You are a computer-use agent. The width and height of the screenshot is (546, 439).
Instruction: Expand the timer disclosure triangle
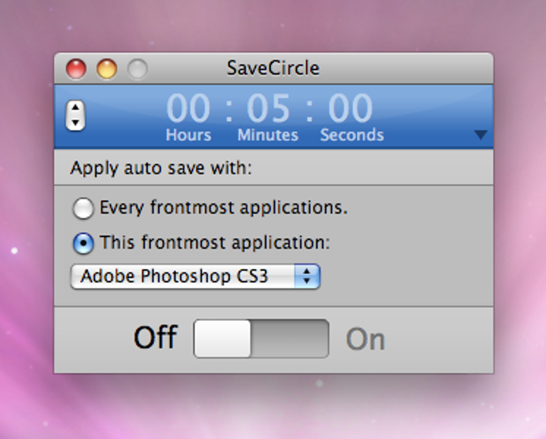(480, 135)
